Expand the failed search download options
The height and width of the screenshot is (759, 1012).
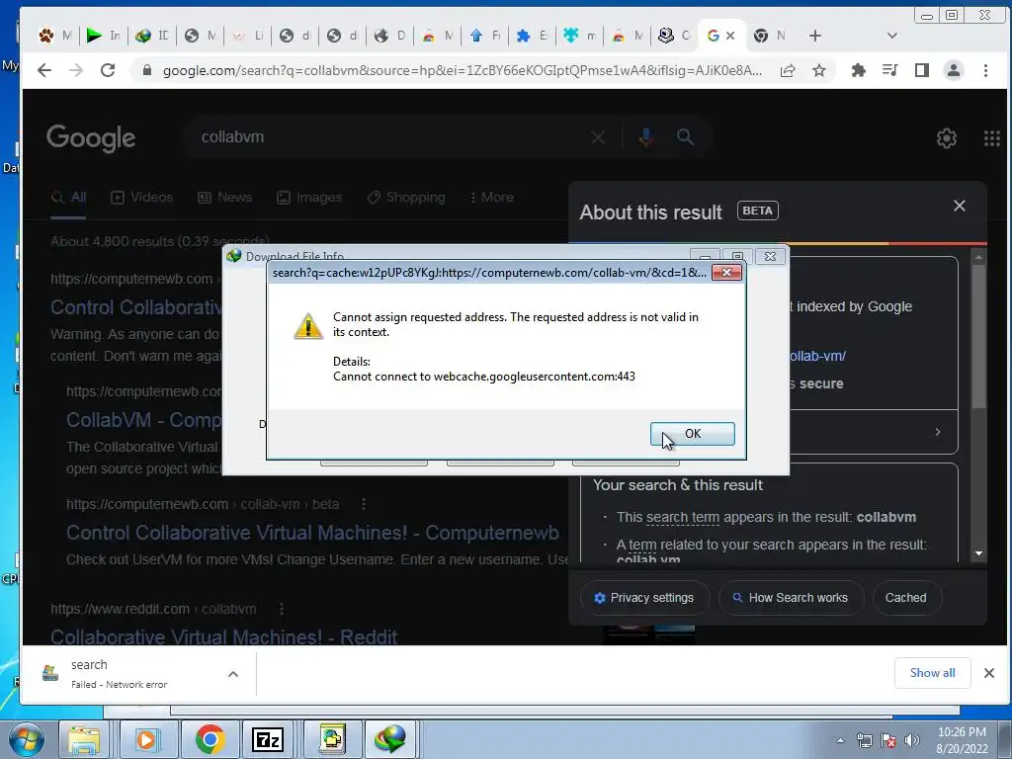click(233, 674)
